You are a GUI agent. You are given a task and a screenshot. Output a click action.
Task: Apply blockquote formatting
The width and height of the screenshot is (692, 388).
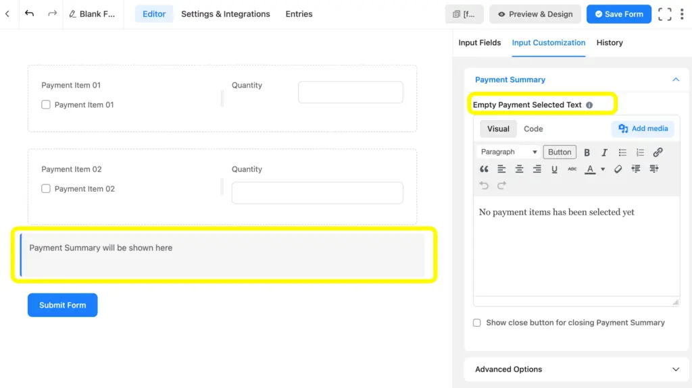pos(484,169)
